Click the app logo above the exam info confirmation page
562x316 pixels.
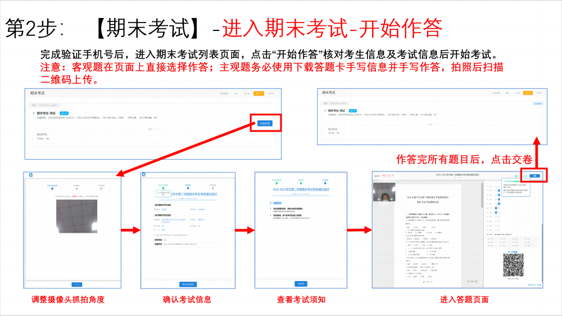pos(144,175)
